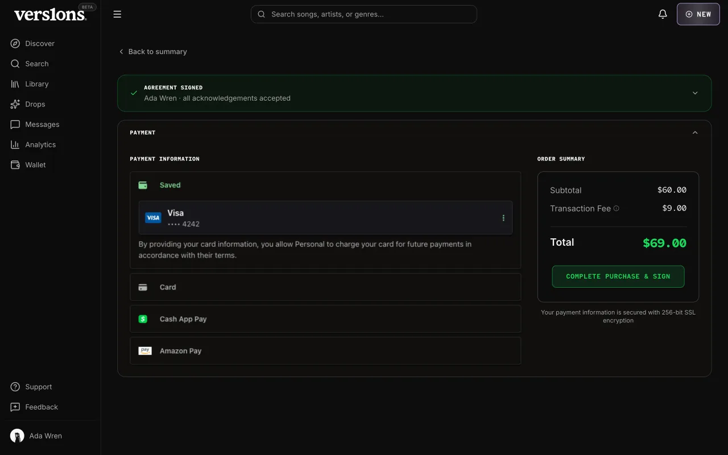Click the search magnifier icon in search bar
Viewport: 728px width, 455px height.
point(262,14)
